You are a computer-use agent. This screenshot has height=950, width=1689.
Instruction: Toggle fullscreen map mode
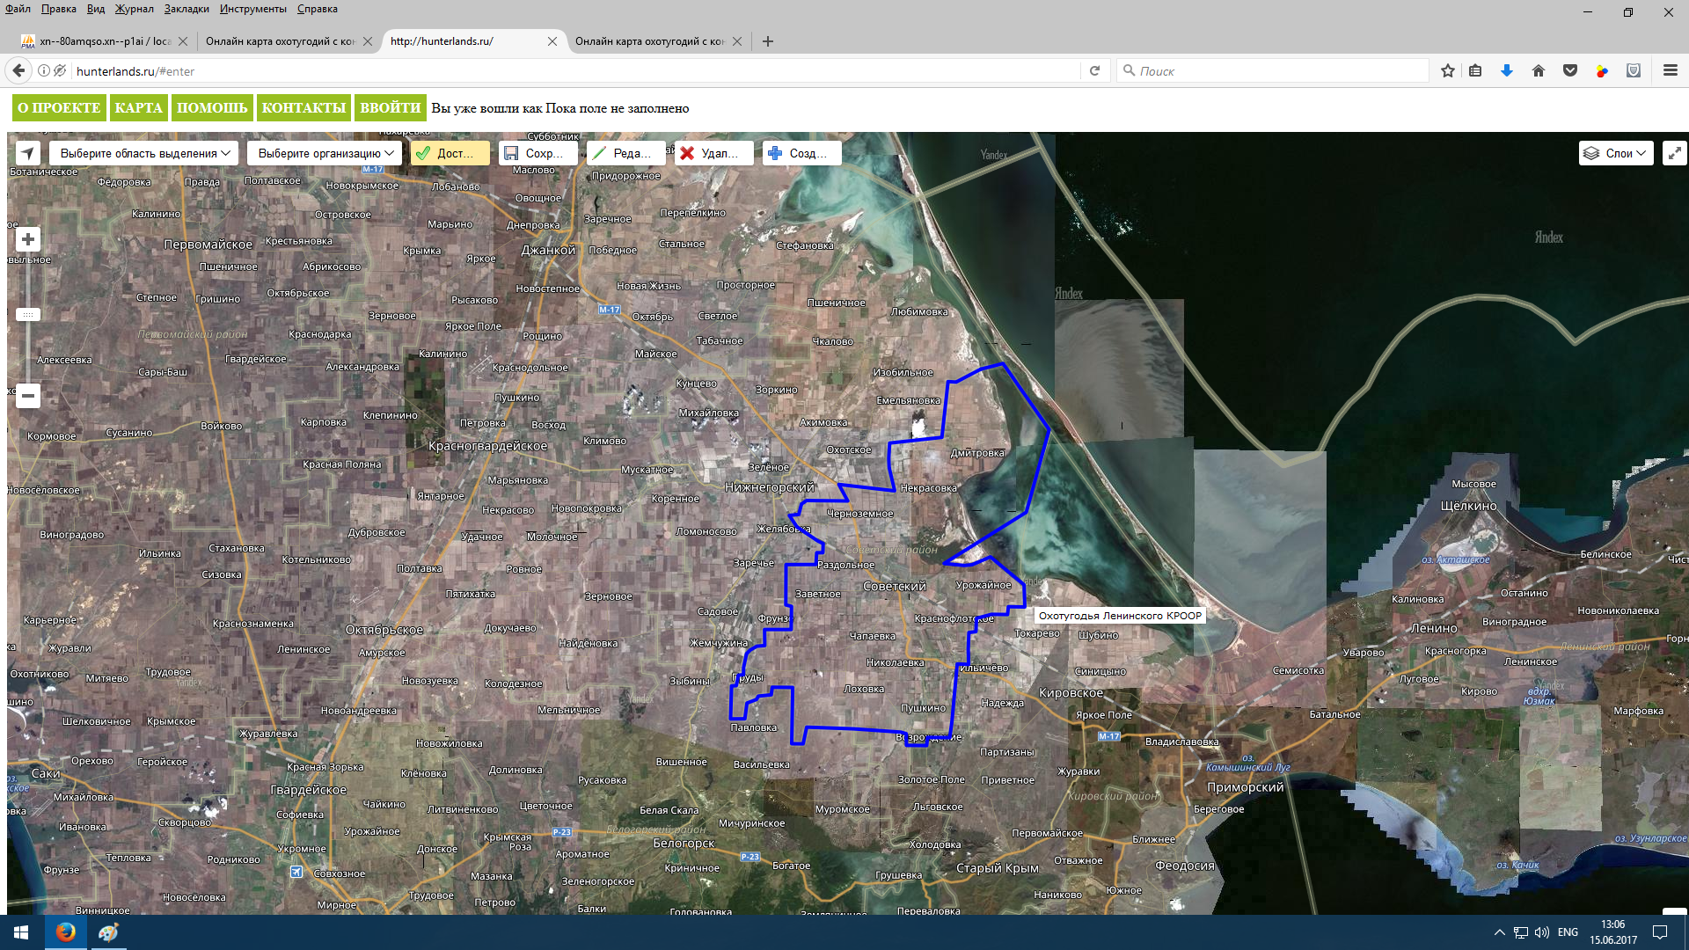[x=1674, y=153]
